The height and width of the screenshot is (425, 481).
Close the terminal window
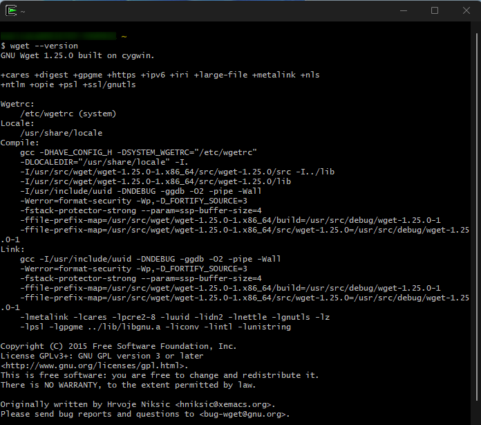pyautogui.click(x=466, y=11)
